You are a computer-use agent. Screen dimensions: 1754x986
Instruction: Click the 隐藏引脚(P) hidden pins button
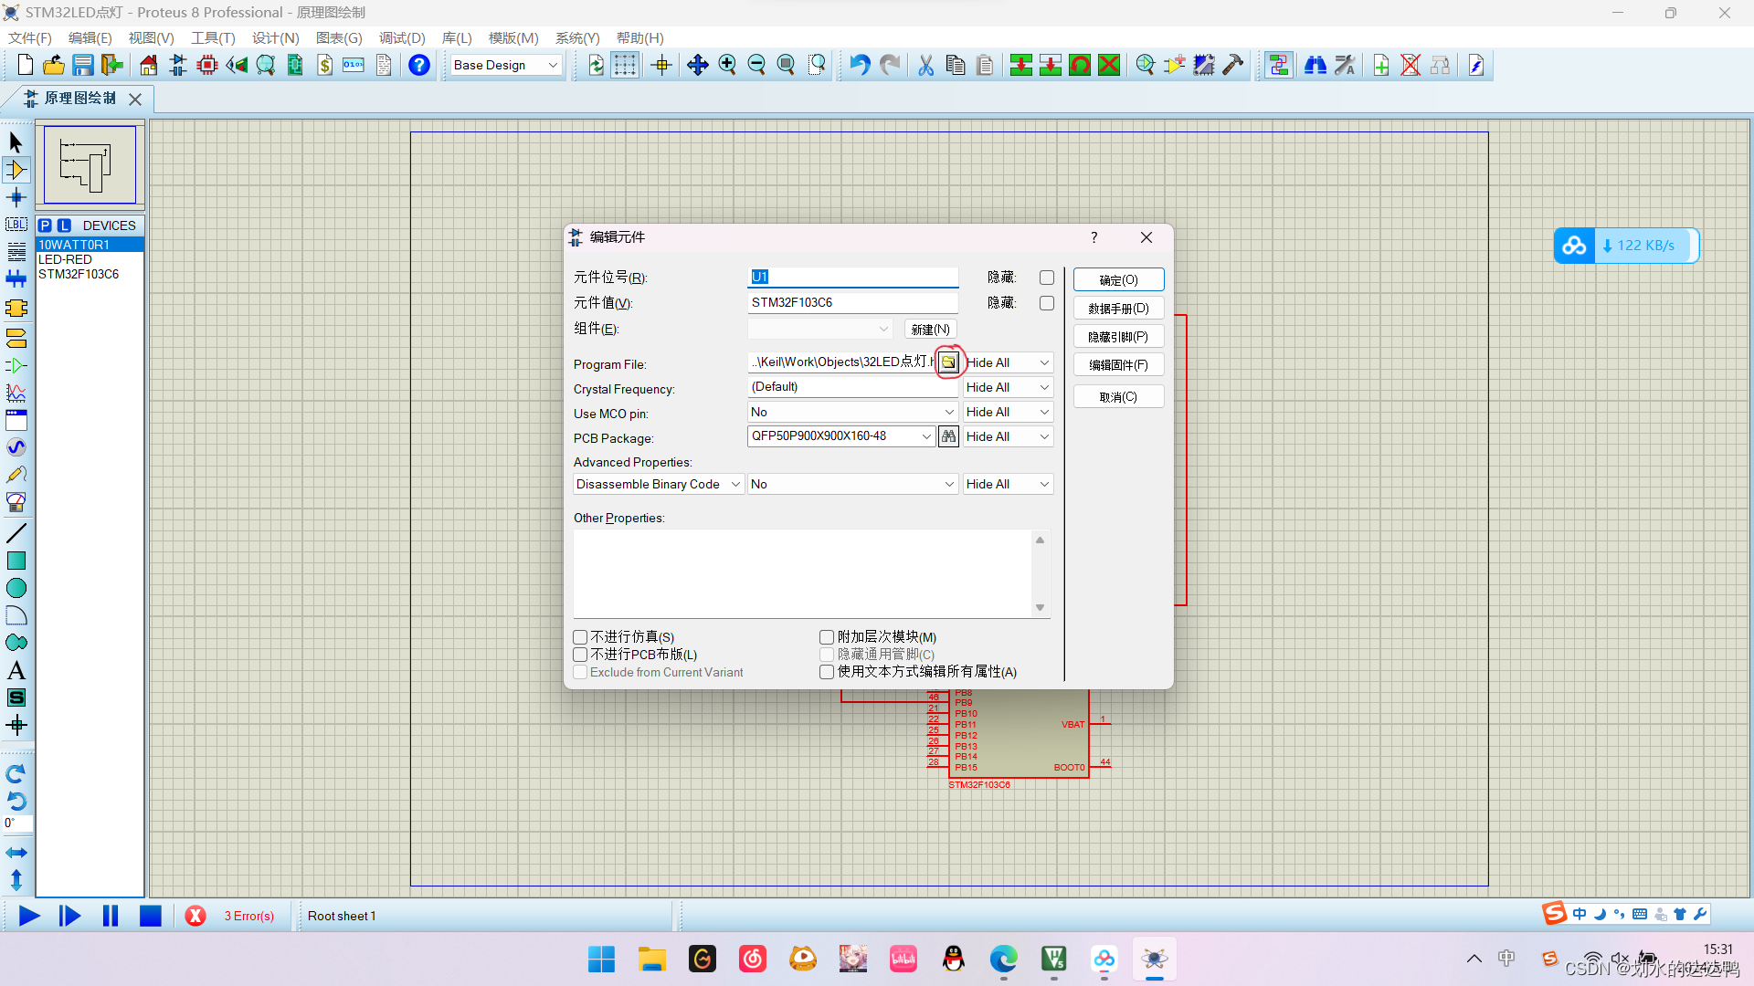pos(1119,337)
